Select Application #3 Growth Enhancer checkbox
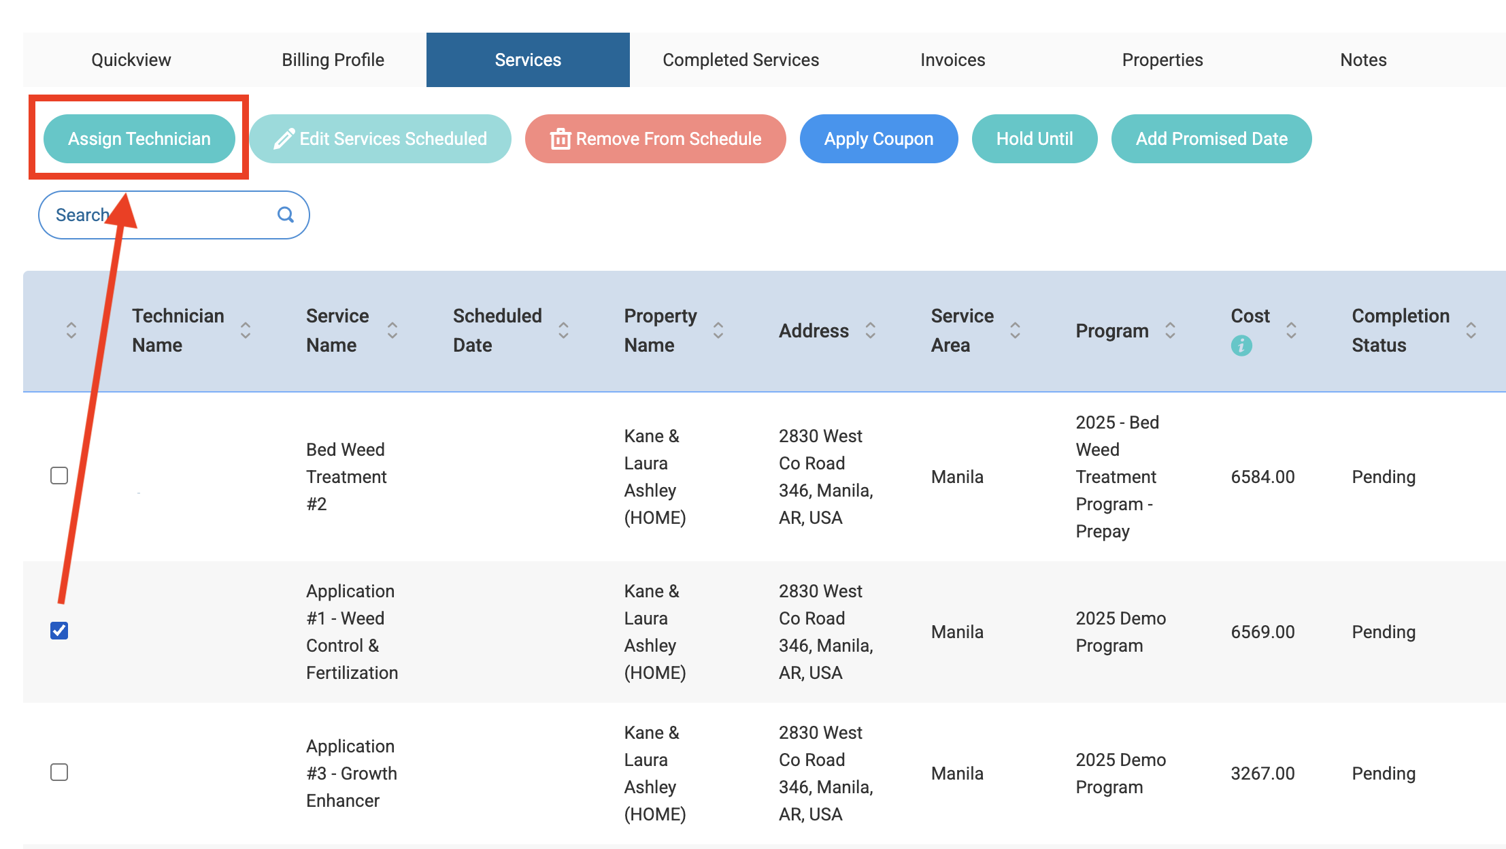This screenshot has height=849, width=1506. point(59,772)
